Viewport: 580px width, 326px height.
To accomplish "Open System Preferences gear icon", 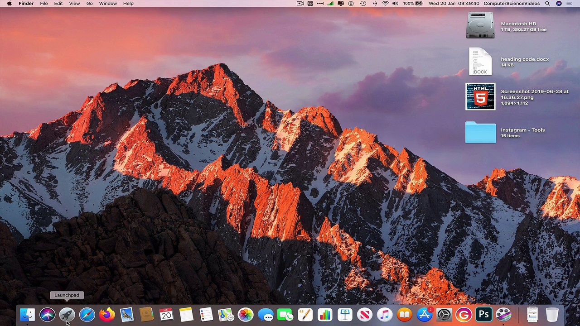I will point(444,314).
